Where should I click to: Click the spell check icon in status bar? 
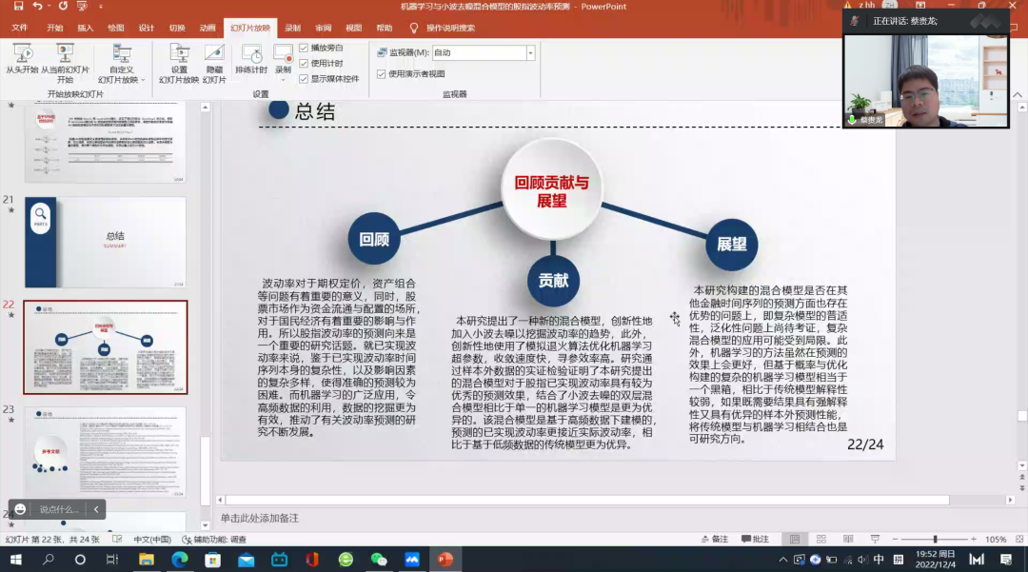tap(117, 540)
